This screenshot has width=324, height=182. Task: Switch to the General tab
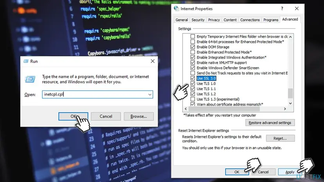tap(182, 20)
